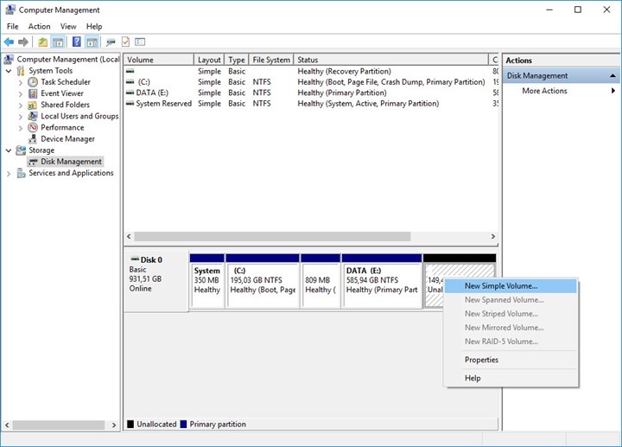Collapse the Storage tree node
The height and width of the screenshot is (447, 622).
point(10,150)
